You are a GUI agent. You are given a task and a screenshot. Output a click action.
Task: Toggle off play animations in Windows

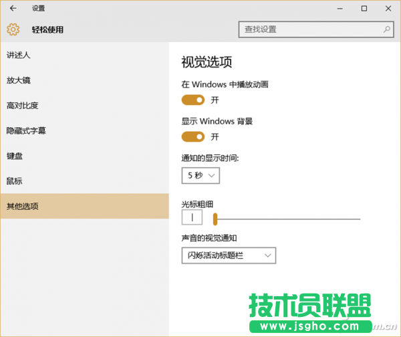pyautogui.click(x=193, y=100)
